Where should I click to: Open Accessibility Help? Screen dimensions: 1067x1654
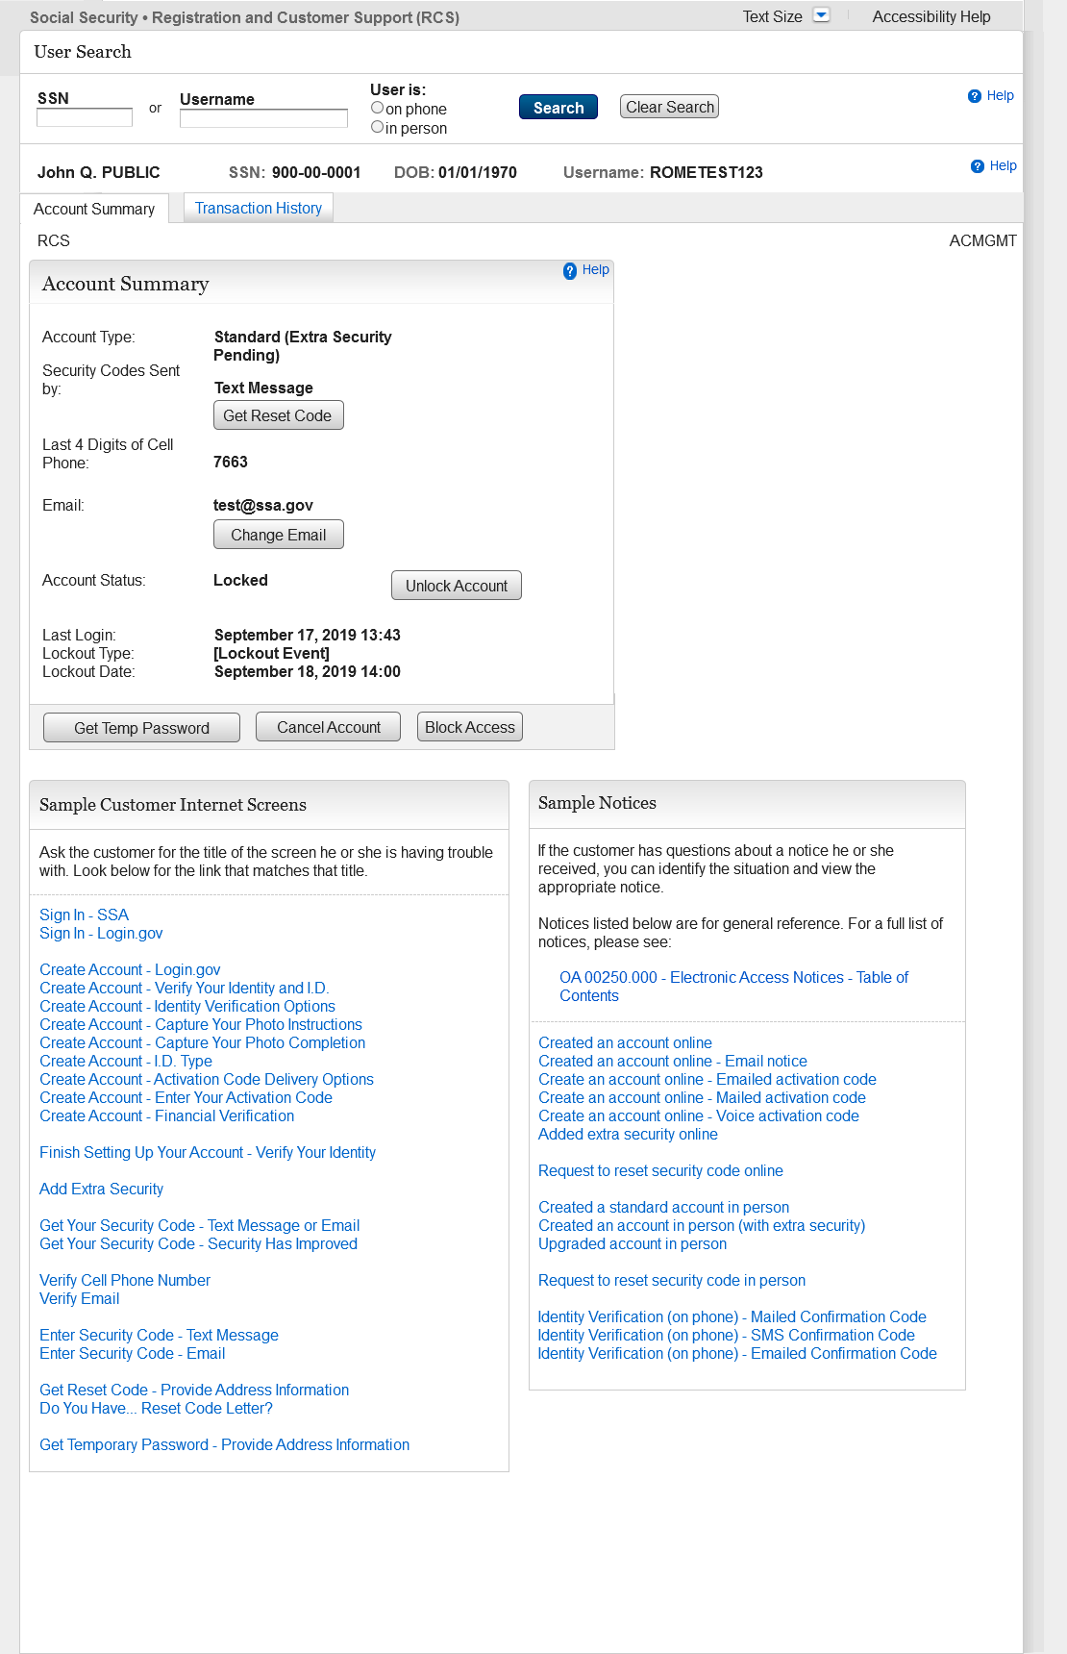(x=931, y=16)
